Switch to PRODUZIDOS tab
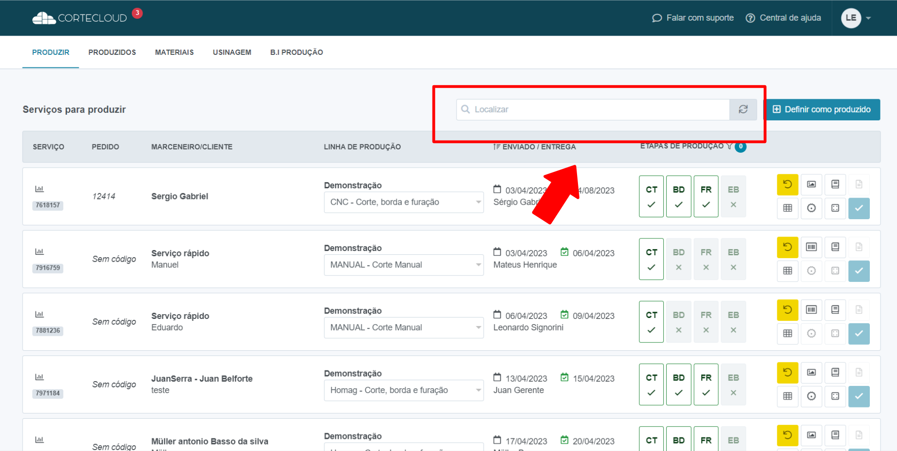The height and width of the screenshot is (451, 897). 112,52
